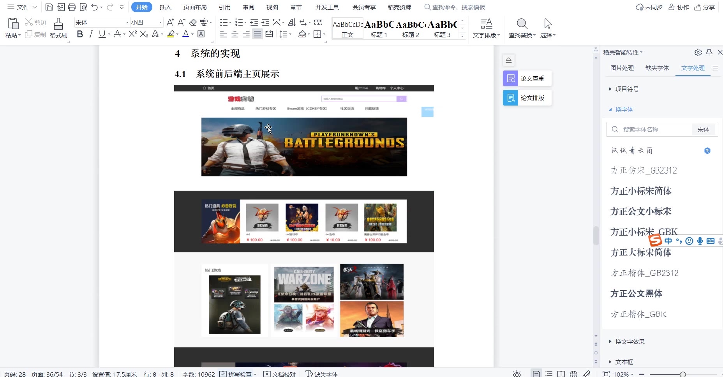Image resolution: width=723 pixels, height=377 pixels.
Task: Click the zoom slider handle
Action: tap(682, 374)
